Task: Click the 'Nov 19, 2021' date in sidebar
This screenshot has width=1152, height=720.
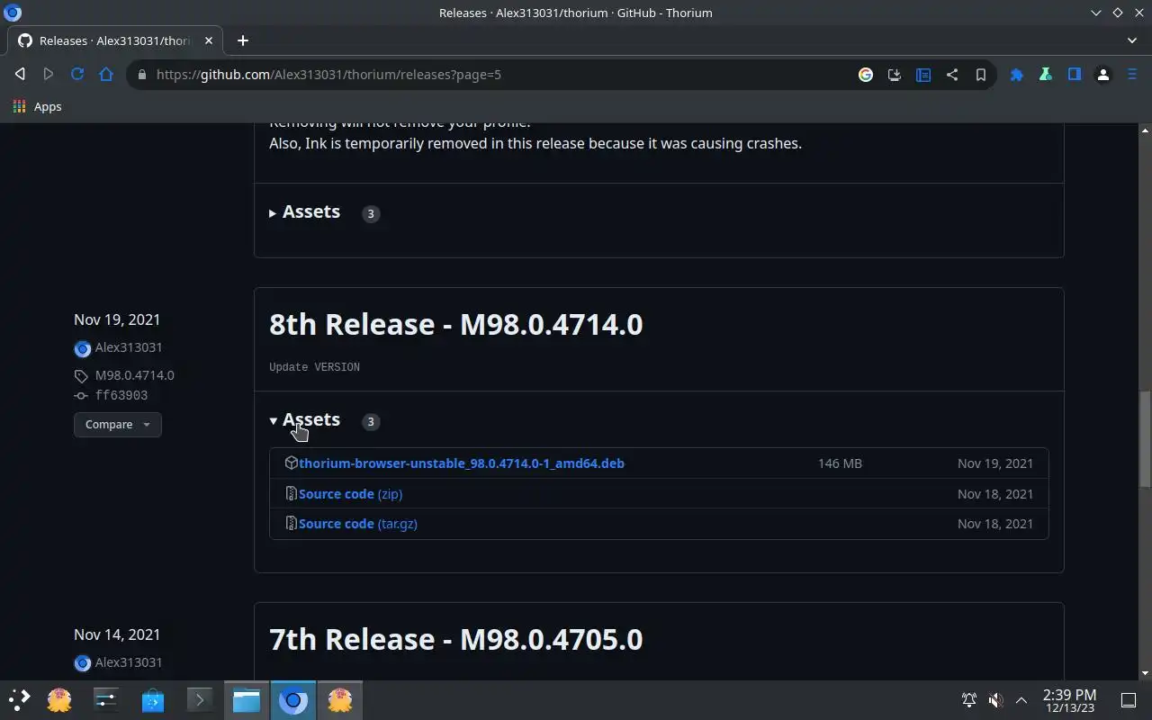Action: point(117,319)
